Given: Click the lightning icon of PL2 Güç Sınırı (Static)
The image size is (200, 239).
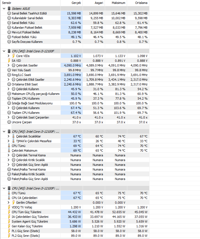Looking at the screenshot, I should click(9, 235).
